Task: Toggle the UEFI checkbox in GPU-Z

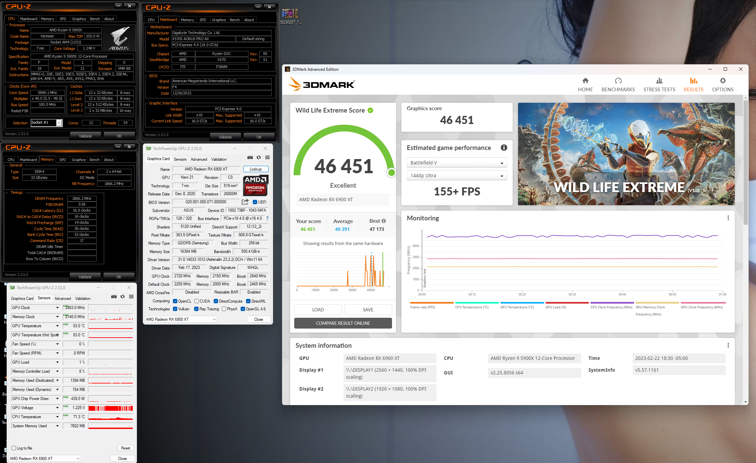Action: tap(255, 202)
